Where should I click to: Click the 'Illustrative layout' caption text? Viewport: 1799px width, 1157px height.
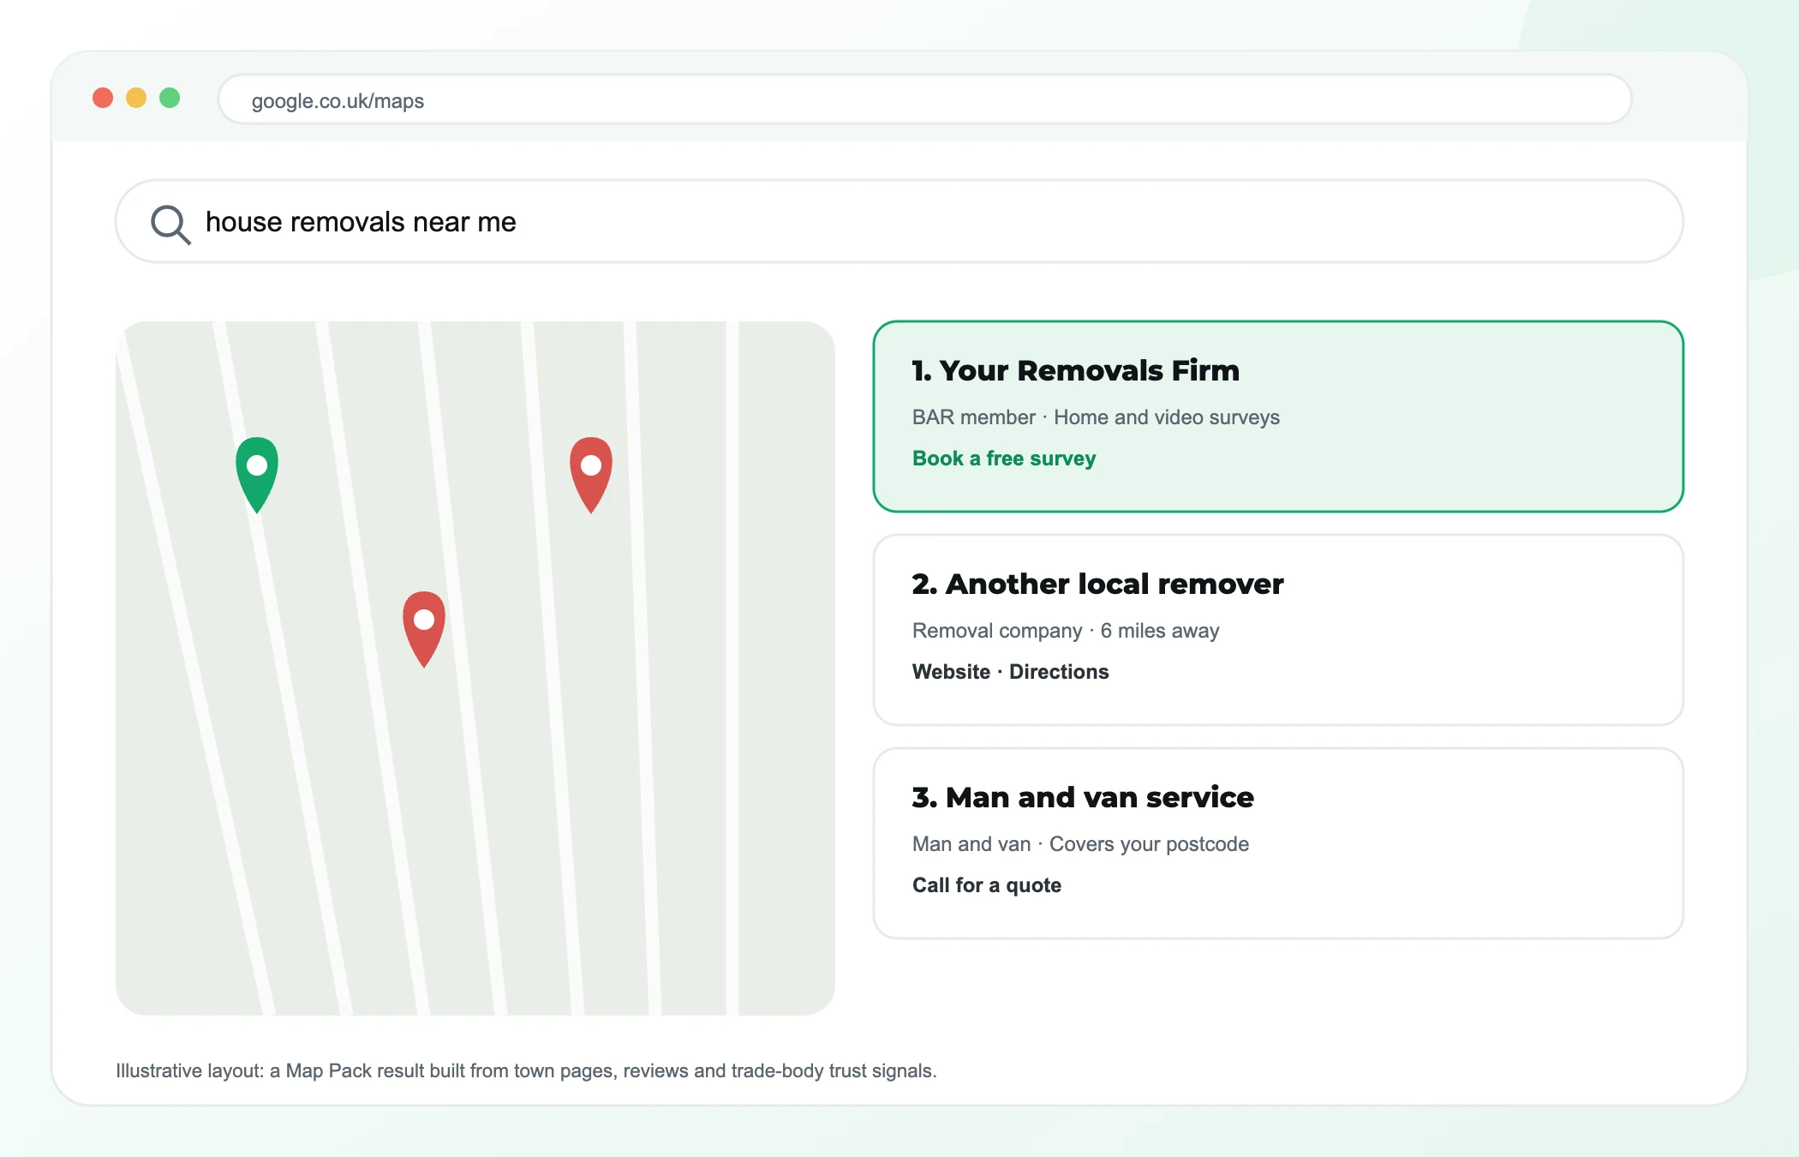[x=526, y=1070]
